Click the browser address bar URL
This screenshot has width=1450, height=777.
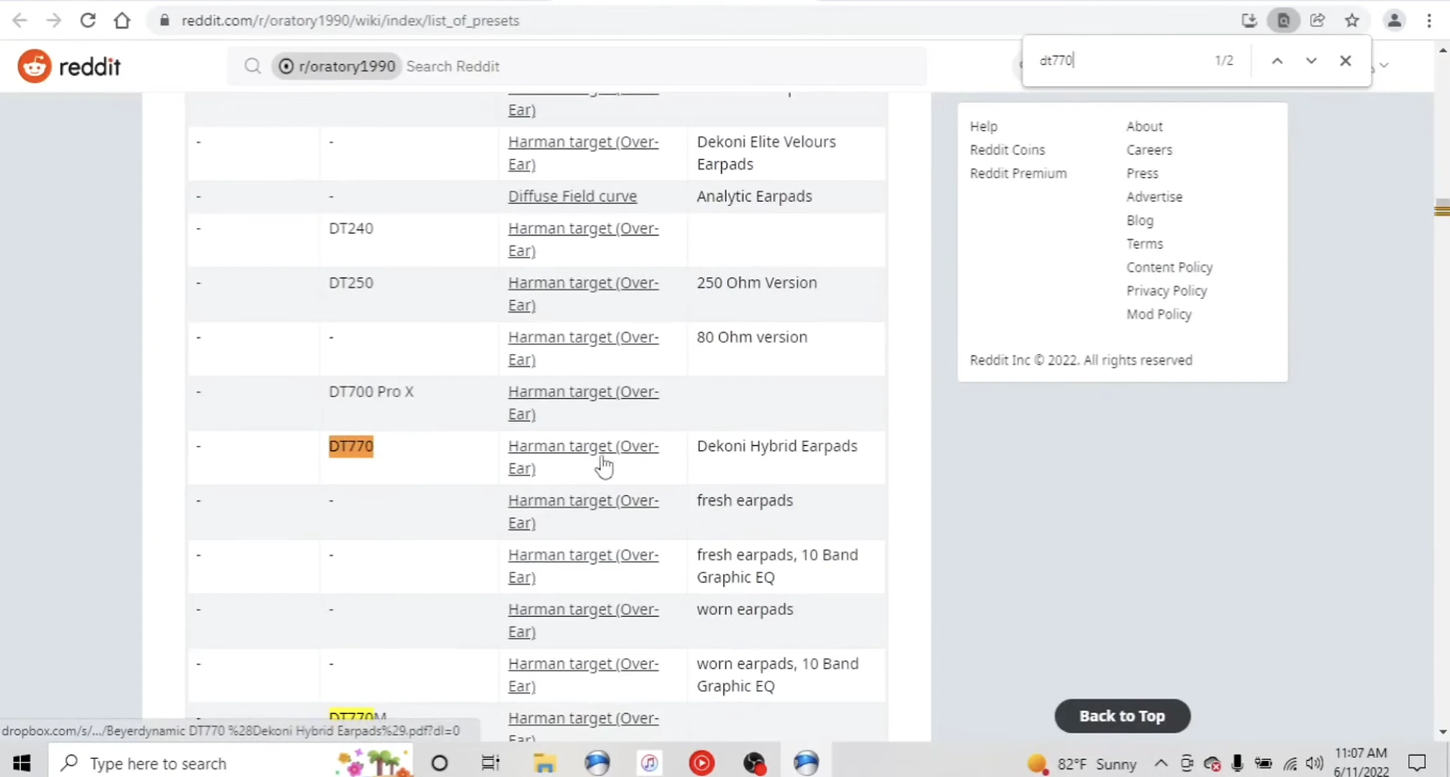[350, 21]
